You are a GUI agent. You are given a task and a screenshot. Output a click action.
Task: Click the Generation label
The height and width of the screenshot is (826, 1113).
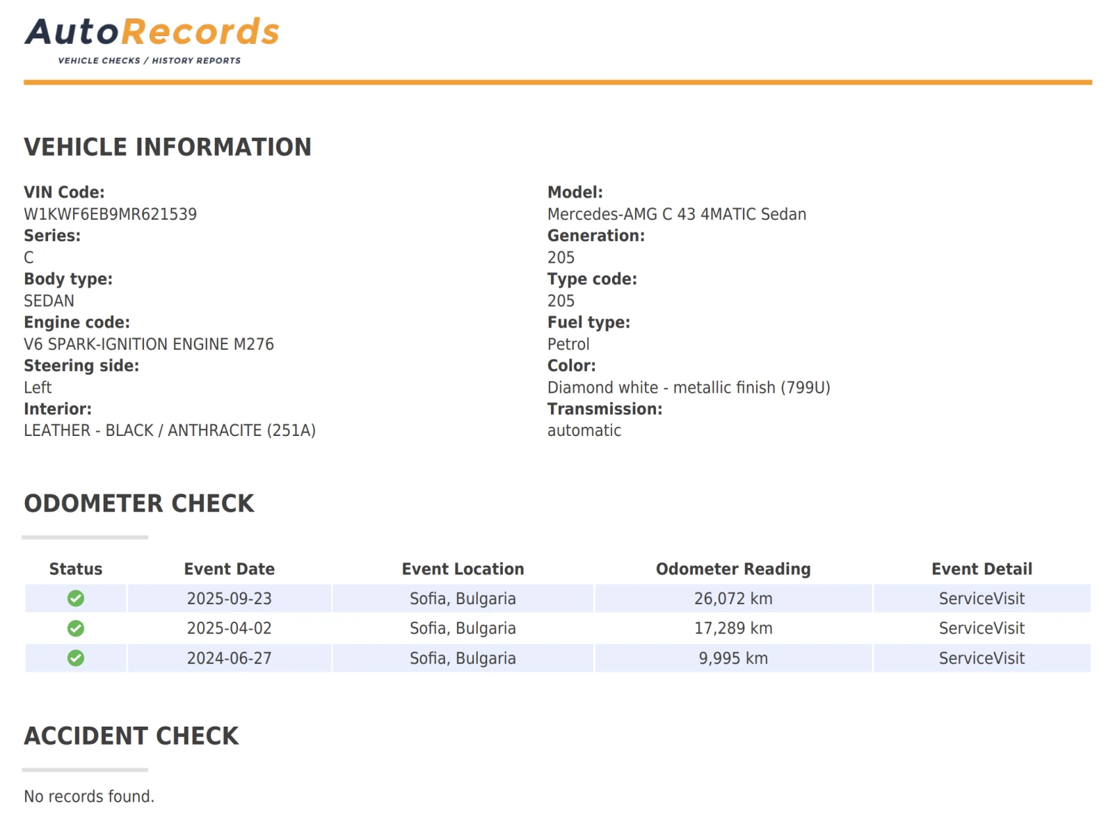tap(596, 236)
